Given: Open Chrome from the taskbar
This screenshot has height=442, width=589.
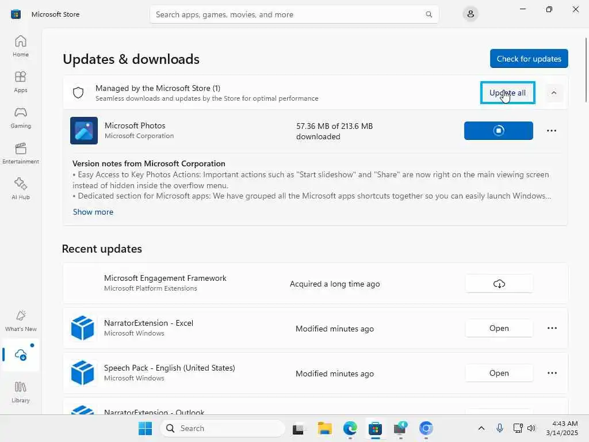Looking at the screenshot, I should click(x=426, y=428).
